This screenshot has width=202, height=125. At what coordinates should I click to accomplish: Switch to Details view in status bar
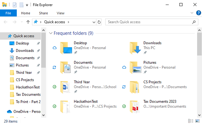[191, 121]
